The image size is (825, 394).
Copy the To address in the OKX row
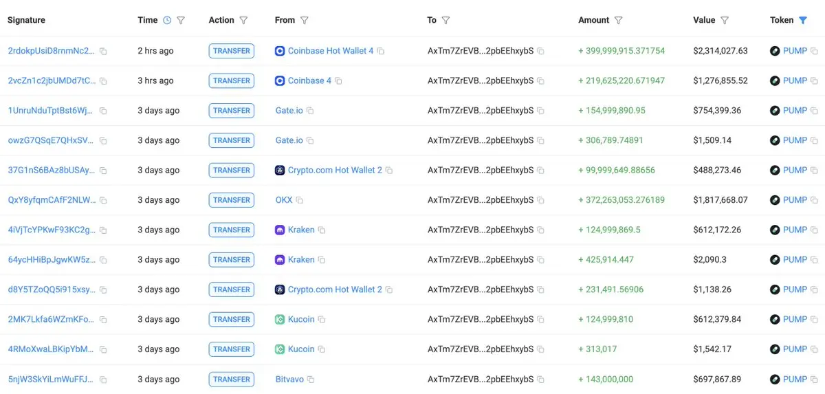pyautogui.click(x=540, y=201)
